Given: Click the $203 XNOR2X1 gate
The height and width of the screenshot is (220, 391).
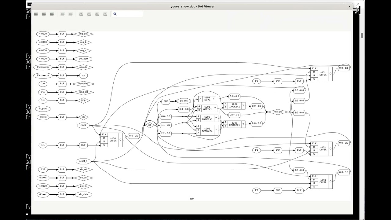Looking at the screenshot, I should [x=234, y=124].
